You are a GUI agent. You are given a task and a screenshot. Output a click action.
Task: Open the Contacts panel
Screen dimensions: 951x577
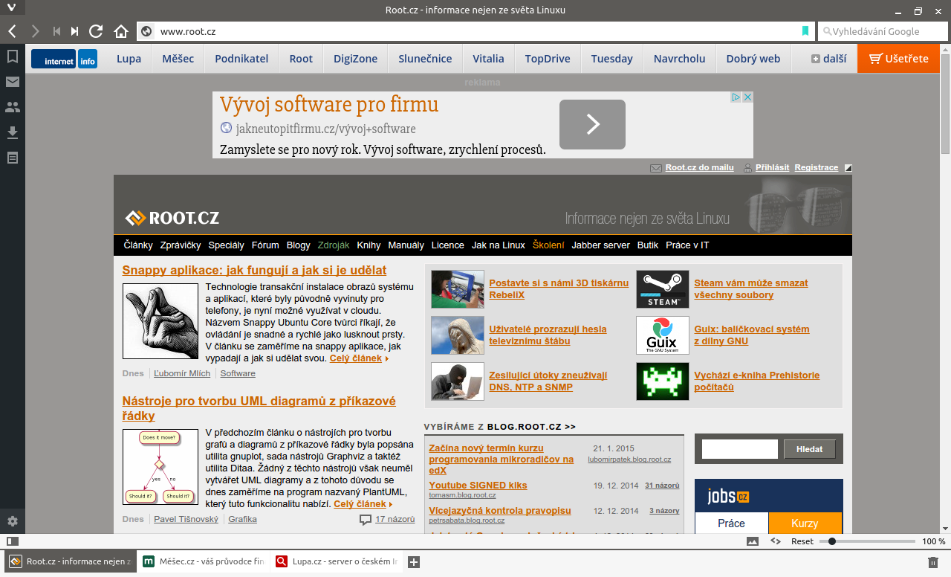[12, 107]
